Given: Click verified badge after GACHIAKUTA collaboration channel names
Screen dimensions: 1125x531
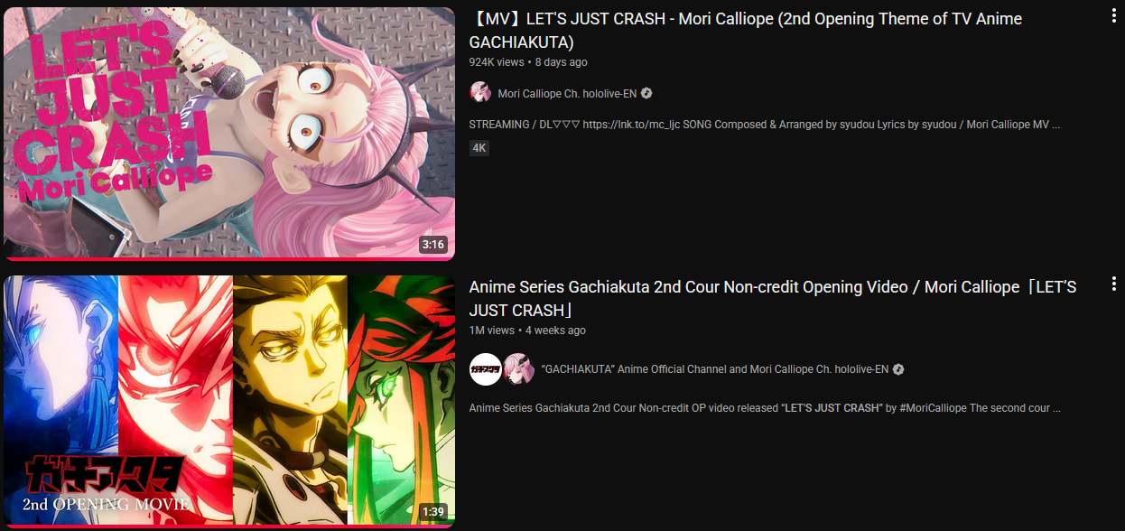Looking at the screenshot, I should [x=898, y=369].
